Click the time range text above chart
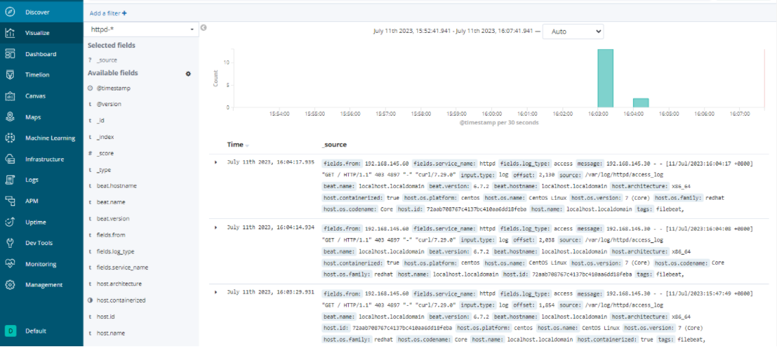779x349 pixels. click(x=452, y=31)
